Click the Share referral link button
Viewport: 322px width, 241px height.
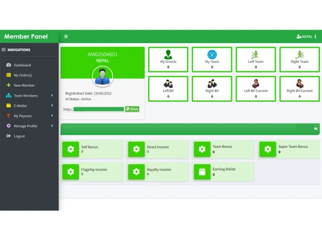click(132, 109)
